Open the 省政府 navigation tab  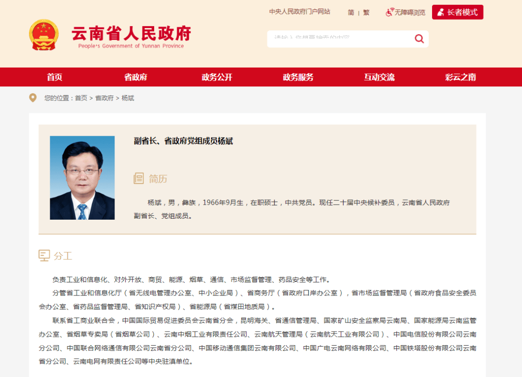[x=135, y=77]
